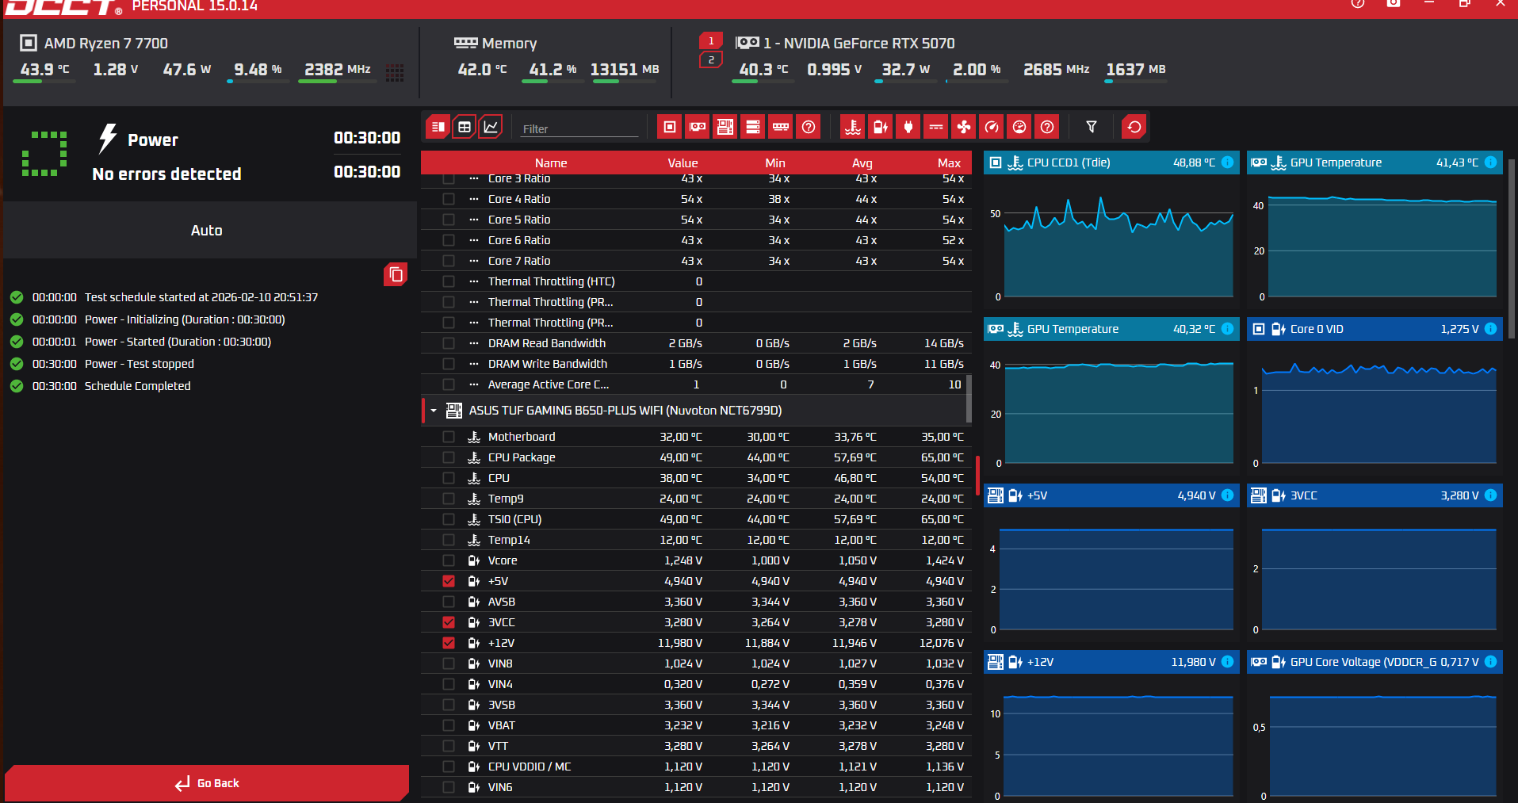Image resolution: width=1518 pixels, height=803 pixels.
Task: Sort by the Avg column header
Action: coord(862,163)
